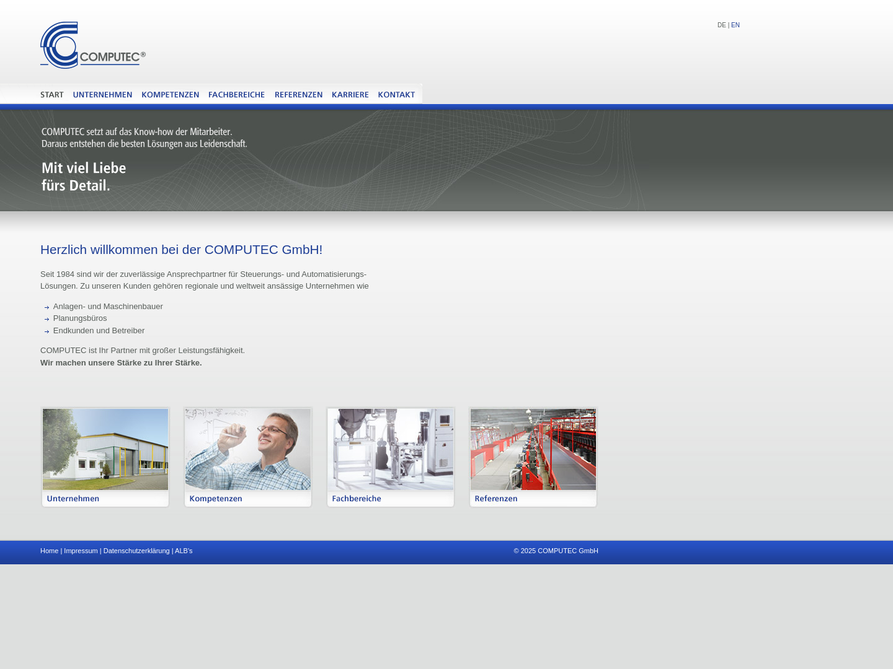Open the Fachbereiche card label
The image size is (893, 669).
coord(357,499)
